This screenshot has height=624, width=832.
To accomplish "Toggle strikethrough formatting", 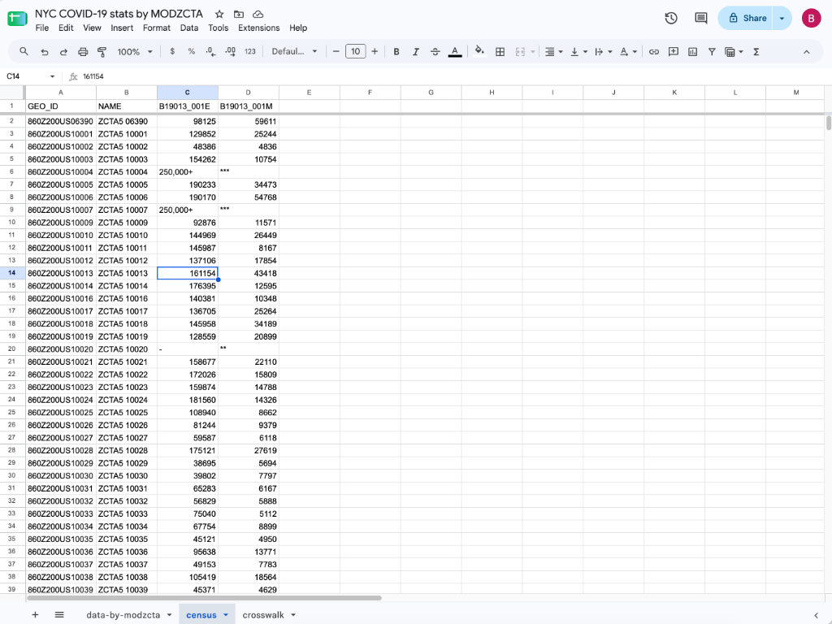I will (435, 51).
